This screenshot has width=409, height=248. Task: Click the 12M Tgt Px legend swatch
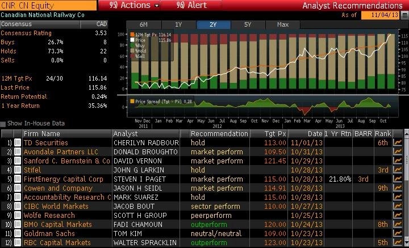[x=132, y=35]
